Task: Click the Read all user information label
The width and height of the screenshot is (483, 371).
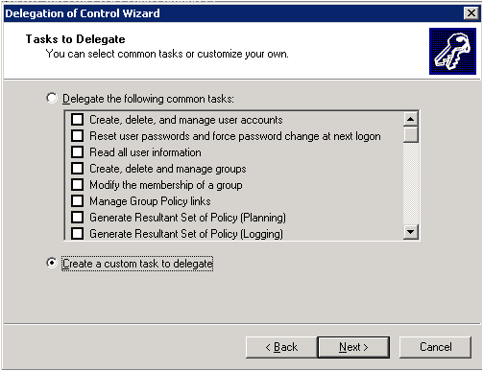Action: pos(145,152)
